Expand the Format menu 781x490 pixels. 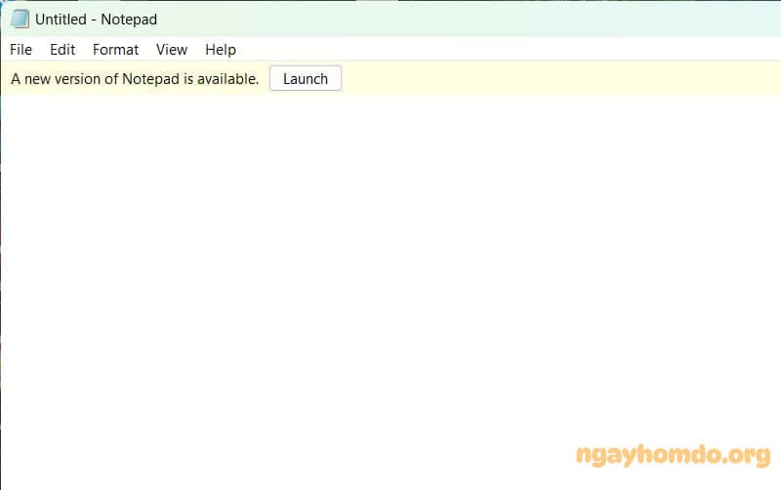[x=115, y=50]
